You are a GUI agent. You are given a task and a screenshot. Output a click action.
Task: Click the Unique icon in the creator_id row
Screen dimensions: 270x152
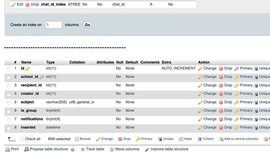[x=256, y=94]
